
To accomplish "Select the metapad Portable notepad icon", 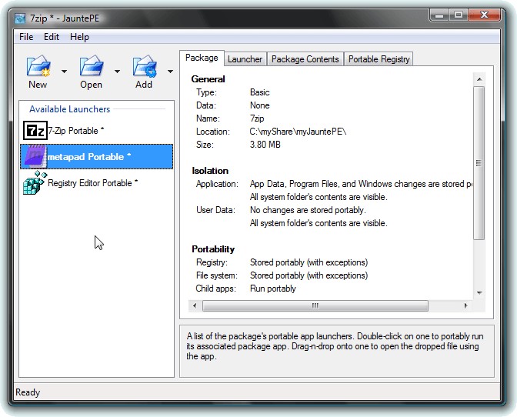I will pos(35,157).
